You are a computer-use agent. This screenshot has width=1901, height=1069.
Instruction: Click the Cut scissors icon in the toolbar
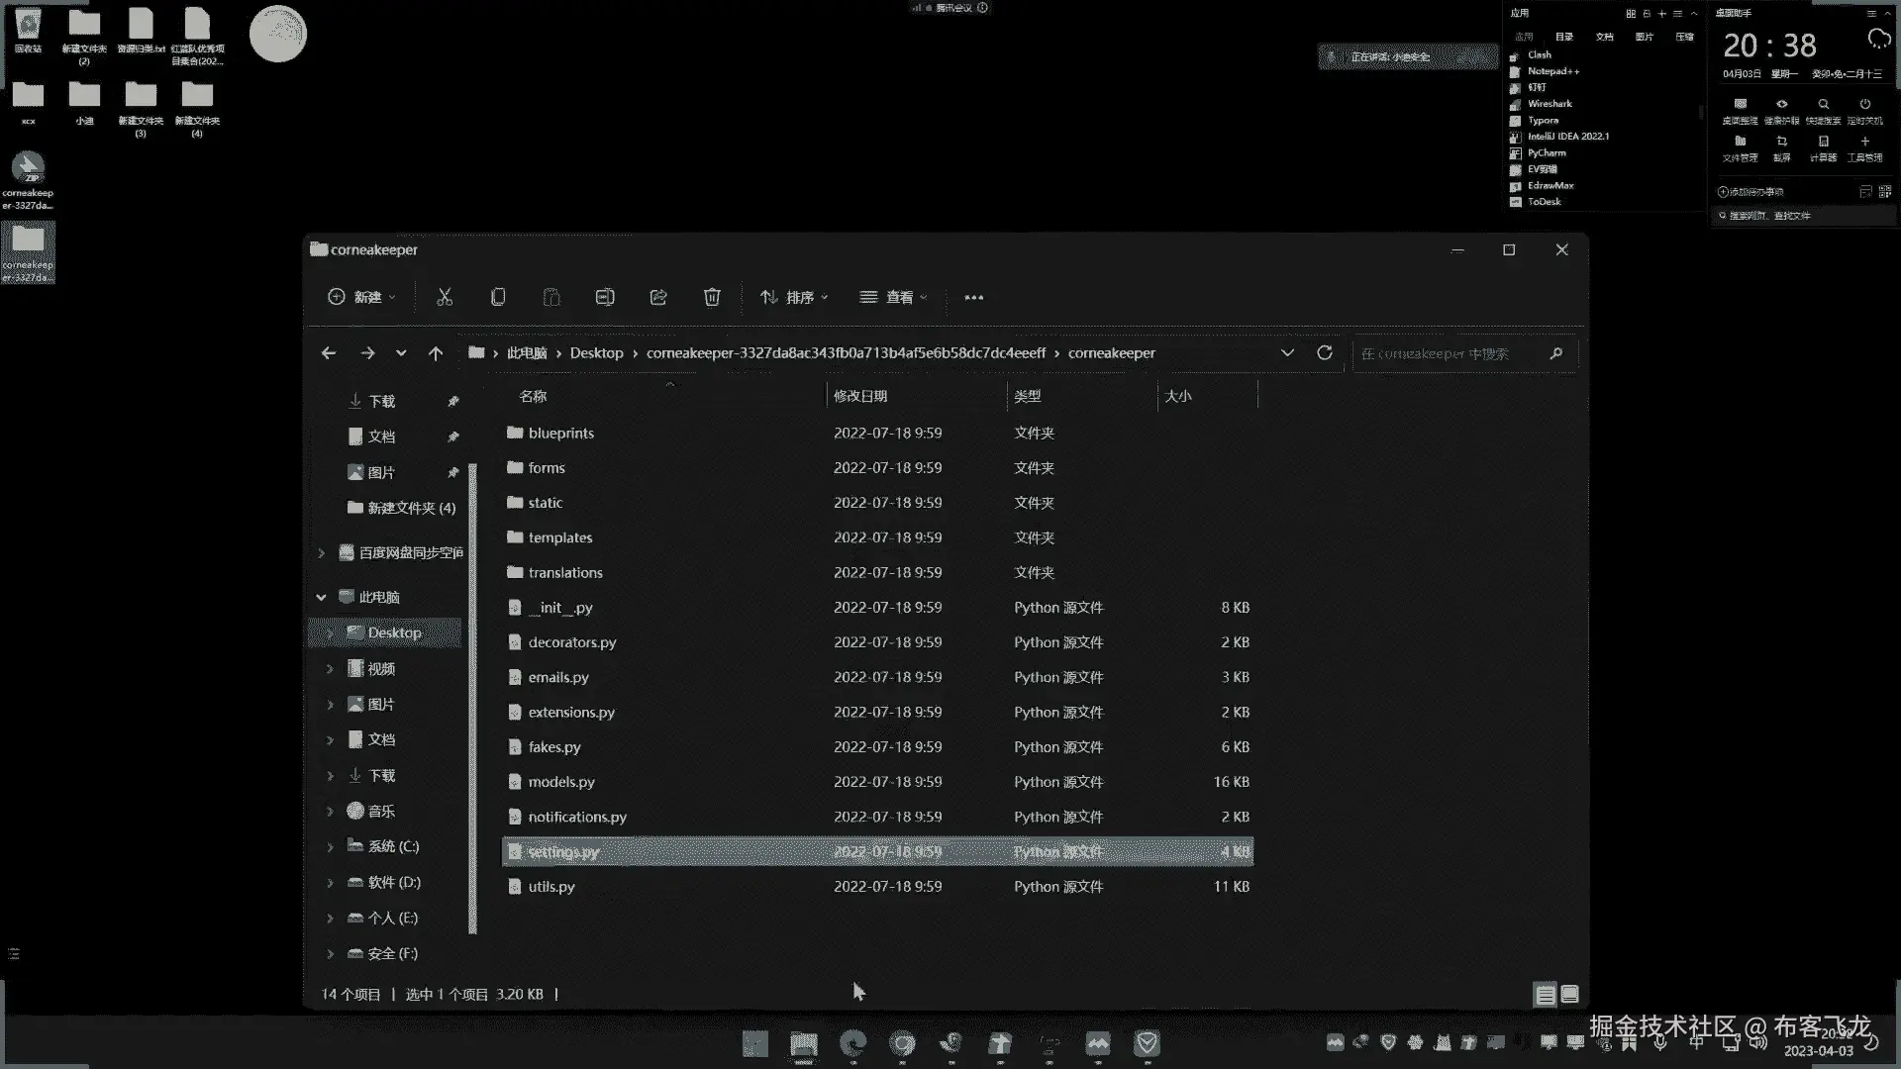point(445,297)
